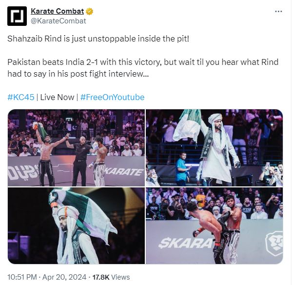
Task: Click the Apr 20, 2024 date
Action: (64, 277)
